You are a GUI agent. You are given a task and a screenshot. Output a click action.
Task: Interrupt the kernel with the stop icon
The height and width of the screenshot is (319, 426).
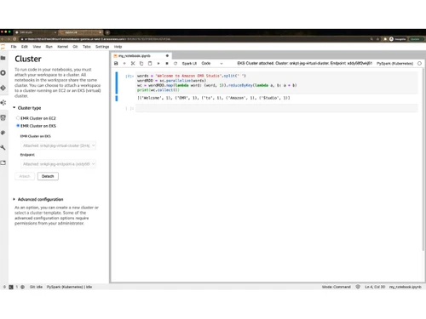coord(167,64)
